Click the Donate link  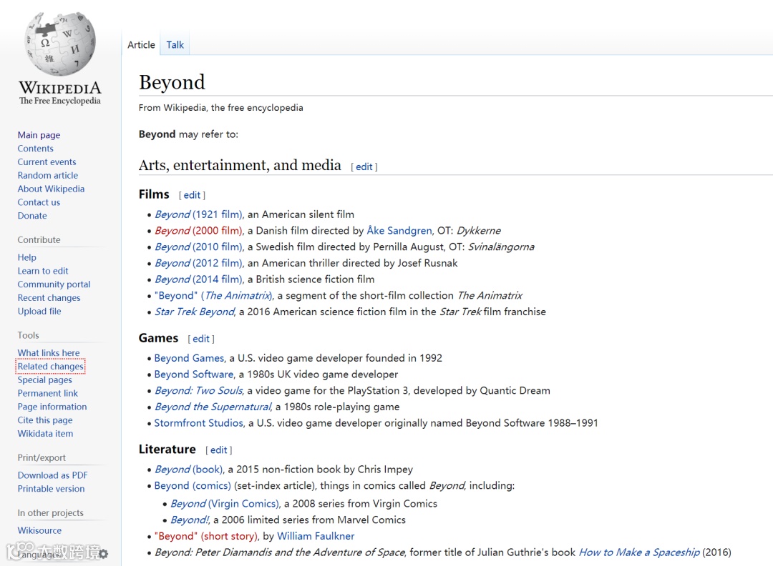tap(32, 216)
